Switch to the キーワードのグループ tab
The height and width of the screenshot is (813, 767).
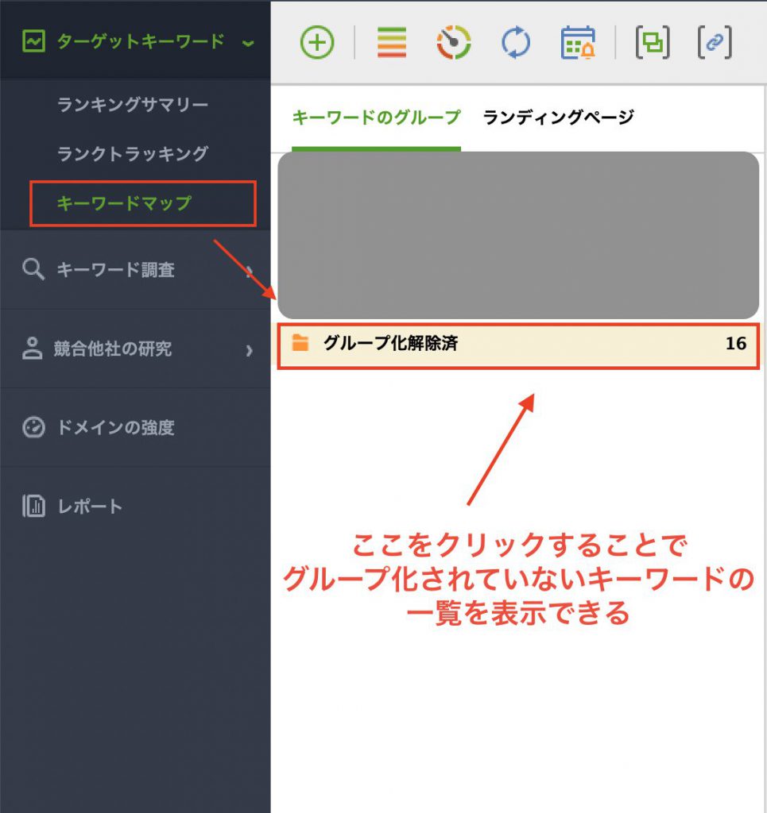coord(376,118)
